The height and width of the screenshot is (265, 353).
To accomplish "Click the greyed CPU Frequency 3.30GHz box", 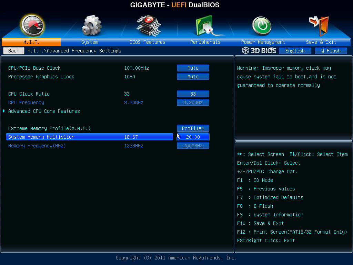I will 193,102.
